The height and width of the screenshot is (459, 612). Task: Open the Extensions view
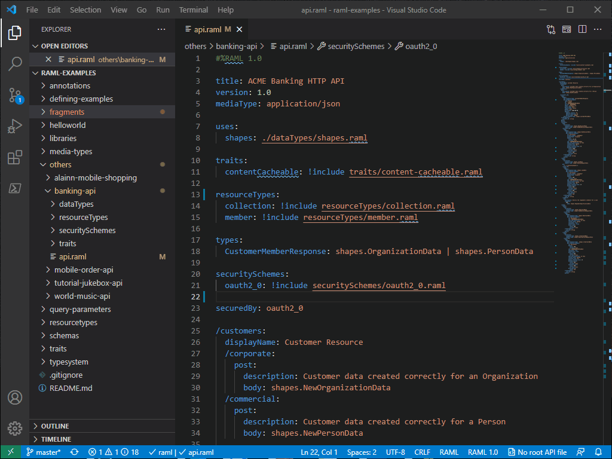pyautogui.click(x=15, y=157)
